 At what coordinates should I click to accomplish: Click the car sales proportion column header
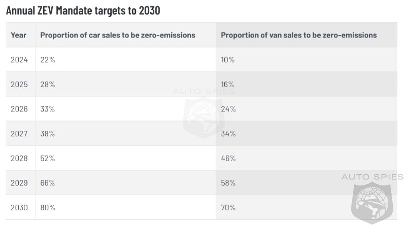(118, 35)
